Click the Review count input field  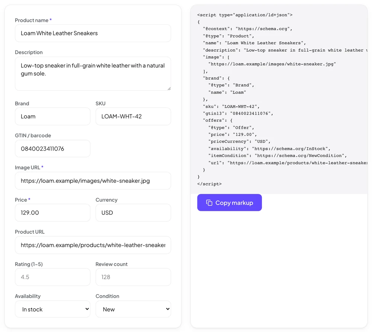click(x=133, y=277)
